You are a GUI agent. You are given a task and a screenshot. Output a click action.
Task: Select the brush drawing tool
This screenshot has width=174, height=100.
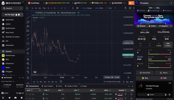point(28,35)
